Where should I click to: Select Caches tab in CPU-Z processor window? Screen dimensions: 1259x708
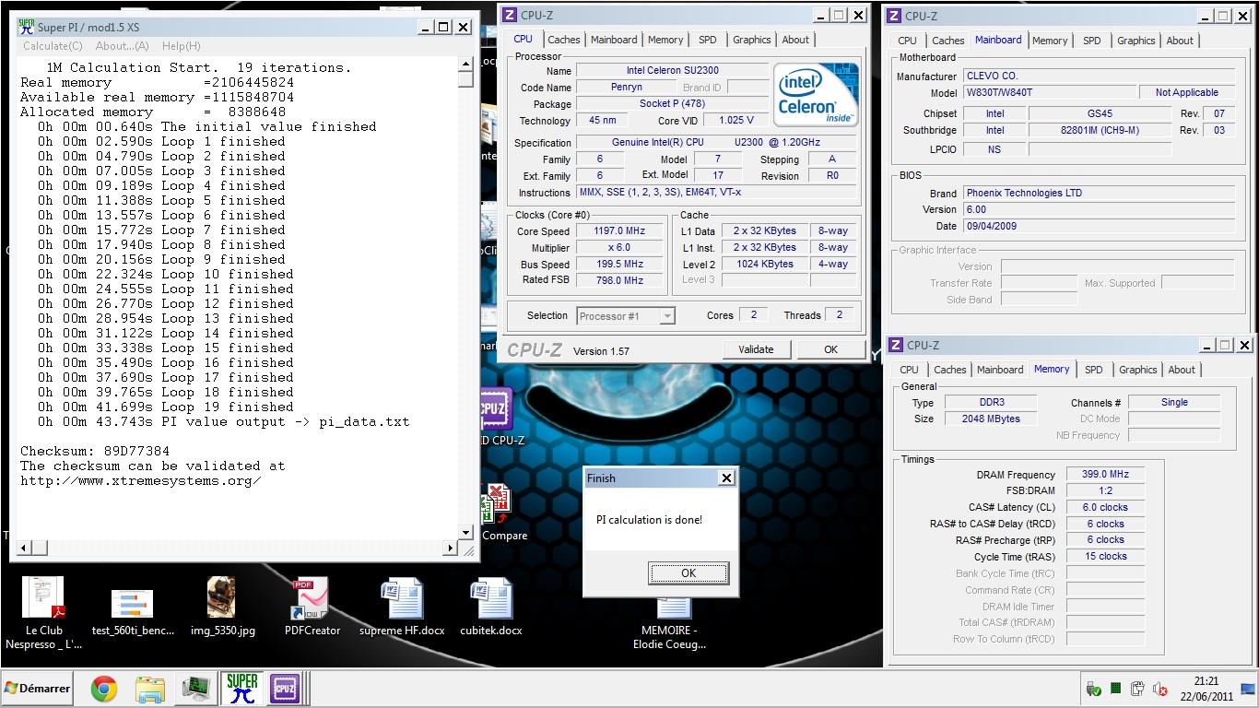click(x=563, y=40)
